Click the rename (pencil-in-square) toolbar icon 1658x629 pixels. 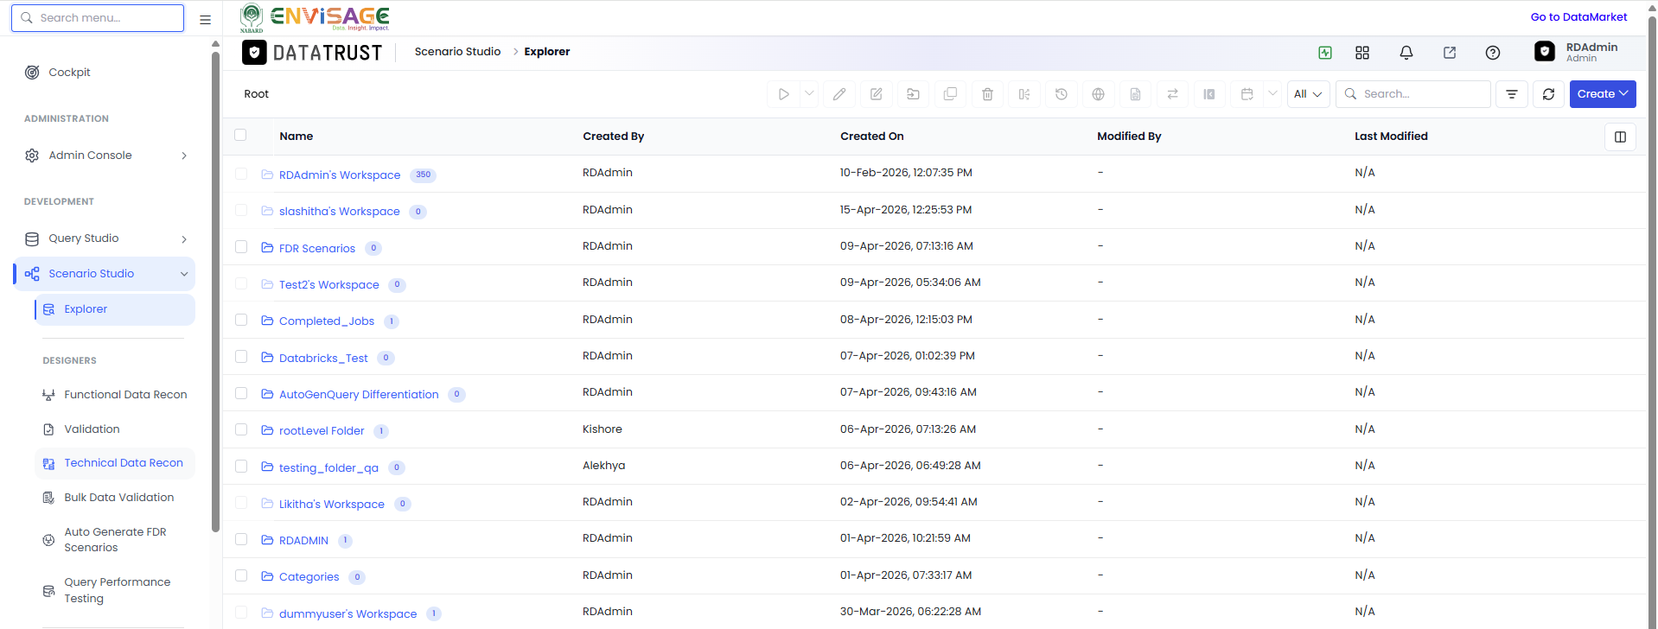877,94
